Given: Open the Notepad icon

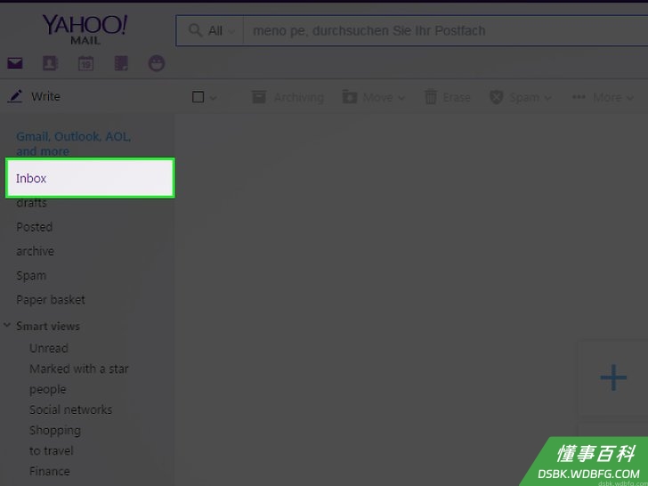Looking at the screenshot, I should click(121, 63).
